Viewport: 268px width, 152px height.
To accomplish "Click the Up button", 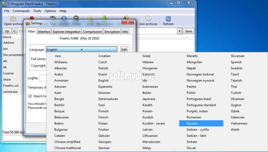I will [x=7, y=31].
